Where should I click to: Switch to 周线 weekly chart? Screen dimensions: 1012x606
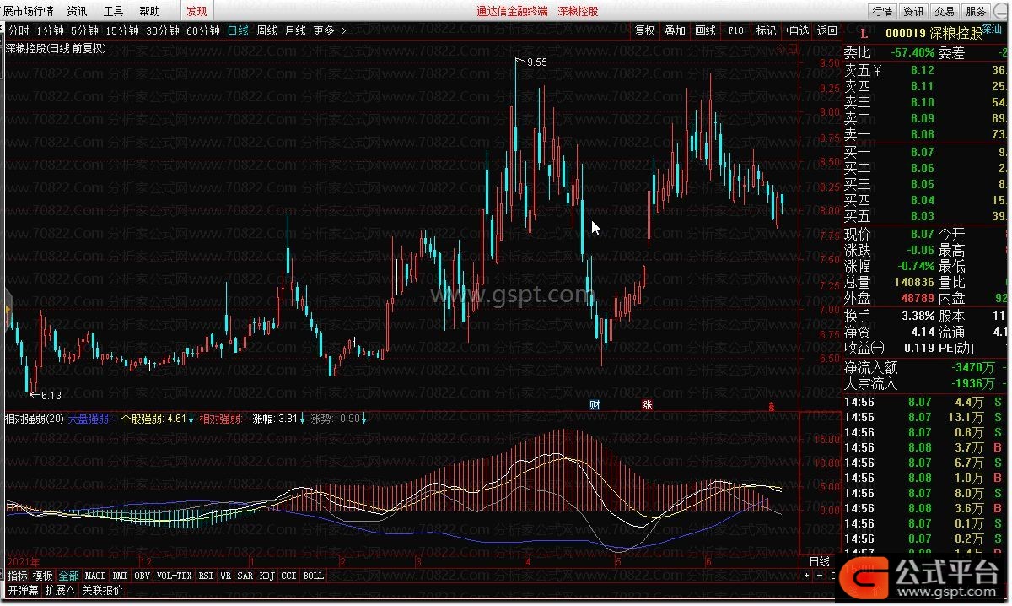point(266,30)
